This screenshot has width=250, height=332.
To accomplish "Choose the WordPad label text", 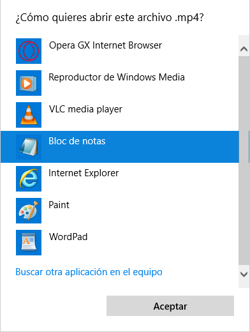I will (68, 237).
